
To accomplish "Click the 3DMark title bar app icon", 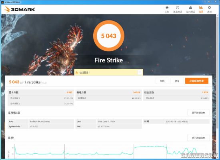I will pos(2,2).
